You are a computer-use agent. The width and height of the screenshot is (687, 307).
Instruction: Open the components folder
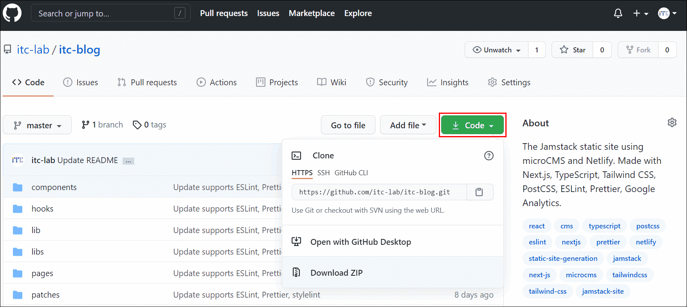54,187
